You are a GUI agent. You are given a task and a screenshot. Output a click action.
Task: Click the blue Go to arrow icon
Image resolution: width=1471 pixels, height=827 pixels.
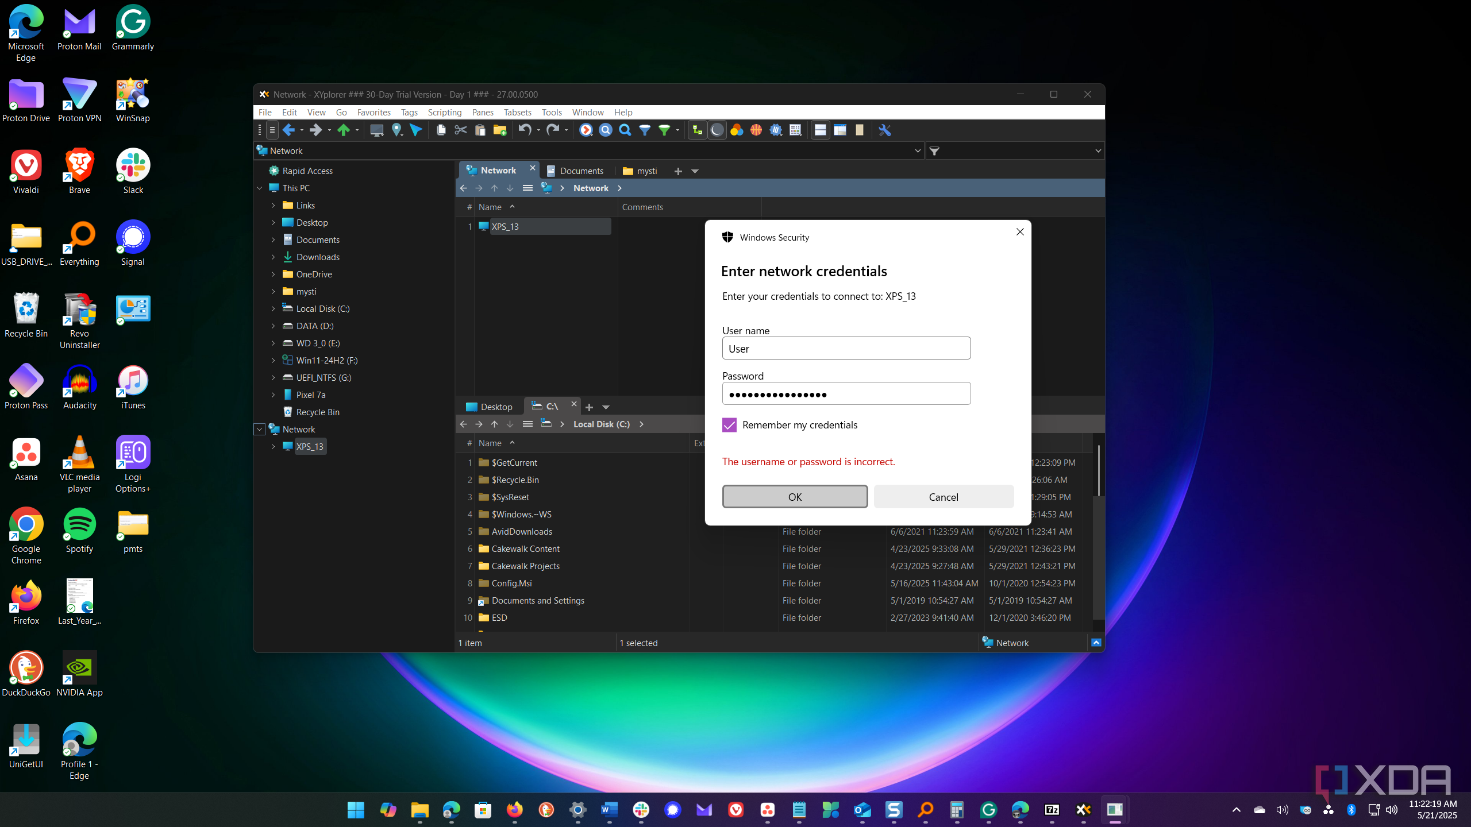coord(416,130)
